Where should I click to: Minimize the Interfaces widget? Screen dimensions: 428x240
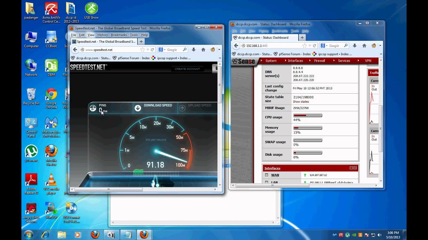pos(351,168)
